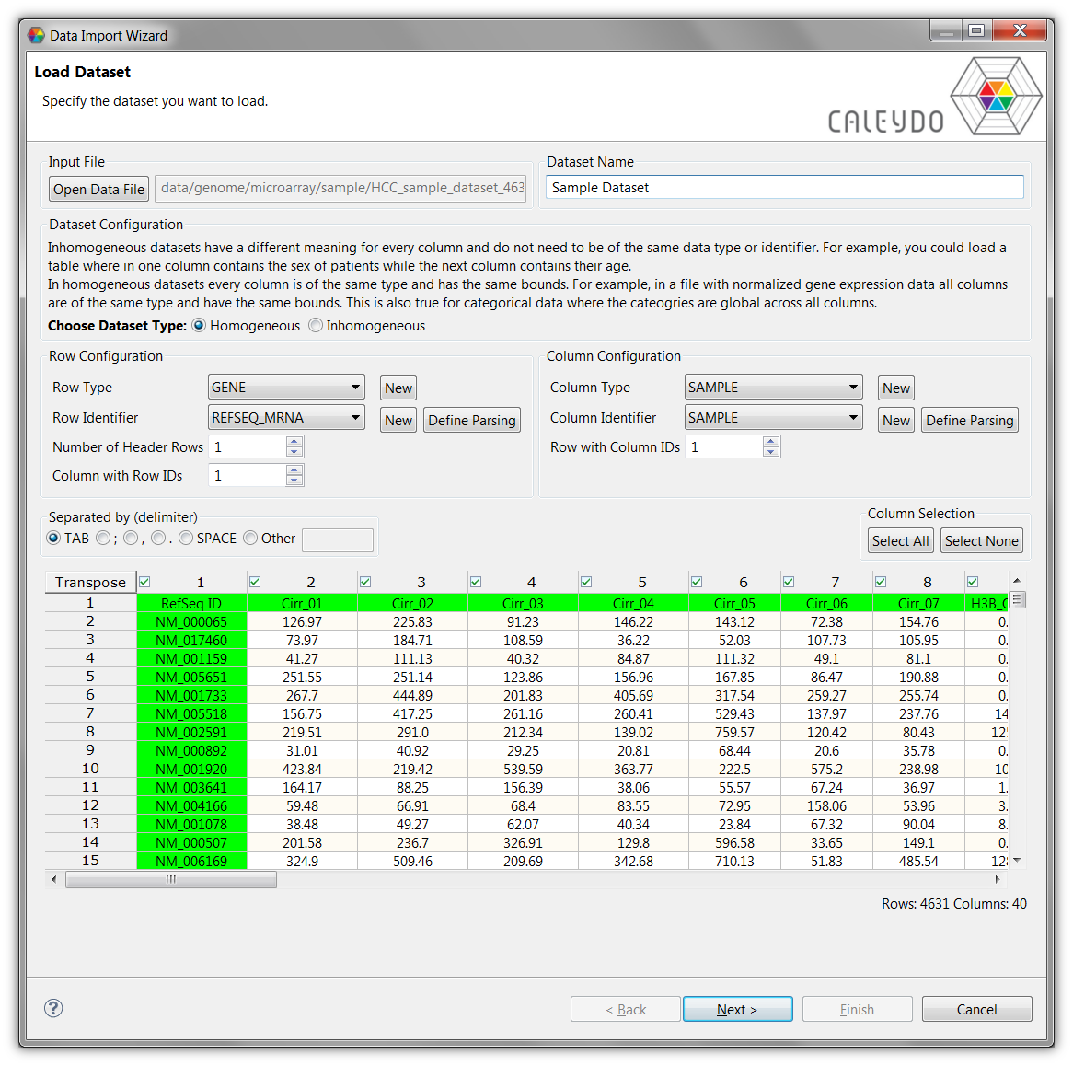Screen dimensions: 1073x1066
Task: Uncheck column 2 checkbox
Action: [x=255, y=582]
